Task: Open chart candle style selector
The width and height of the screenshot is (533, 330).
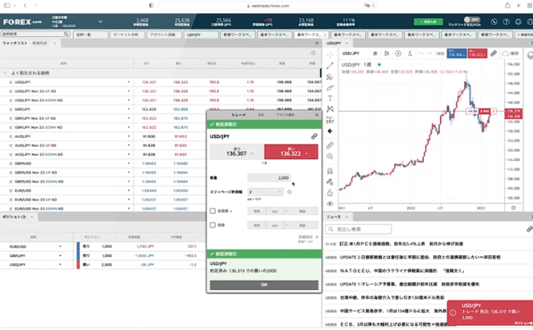Action: point(387,53)
